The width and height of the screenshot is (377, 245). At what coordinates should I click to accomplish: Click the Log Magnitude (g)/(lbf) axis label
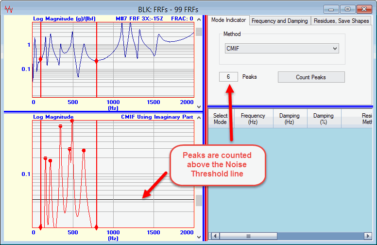click(64, 18)
